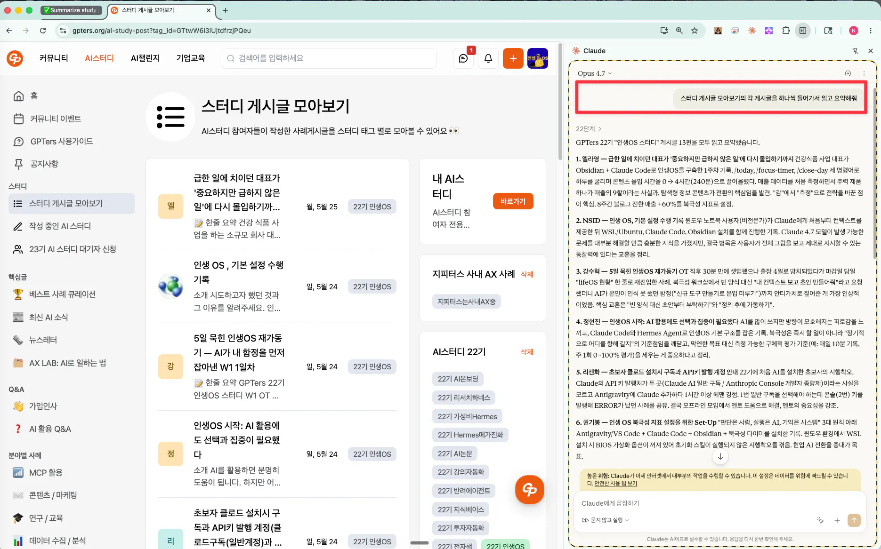Switch to AI챌린지 nav tab
The image size is (881, 549).
145,58
